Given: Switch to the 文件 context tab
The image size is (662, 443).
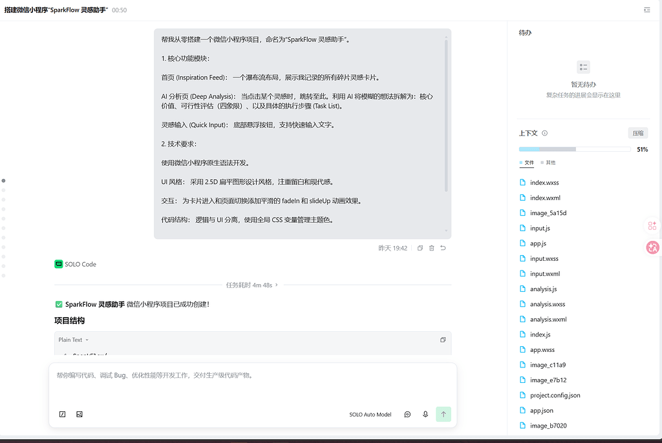Looking at the screenshot, I should [526, 163].
